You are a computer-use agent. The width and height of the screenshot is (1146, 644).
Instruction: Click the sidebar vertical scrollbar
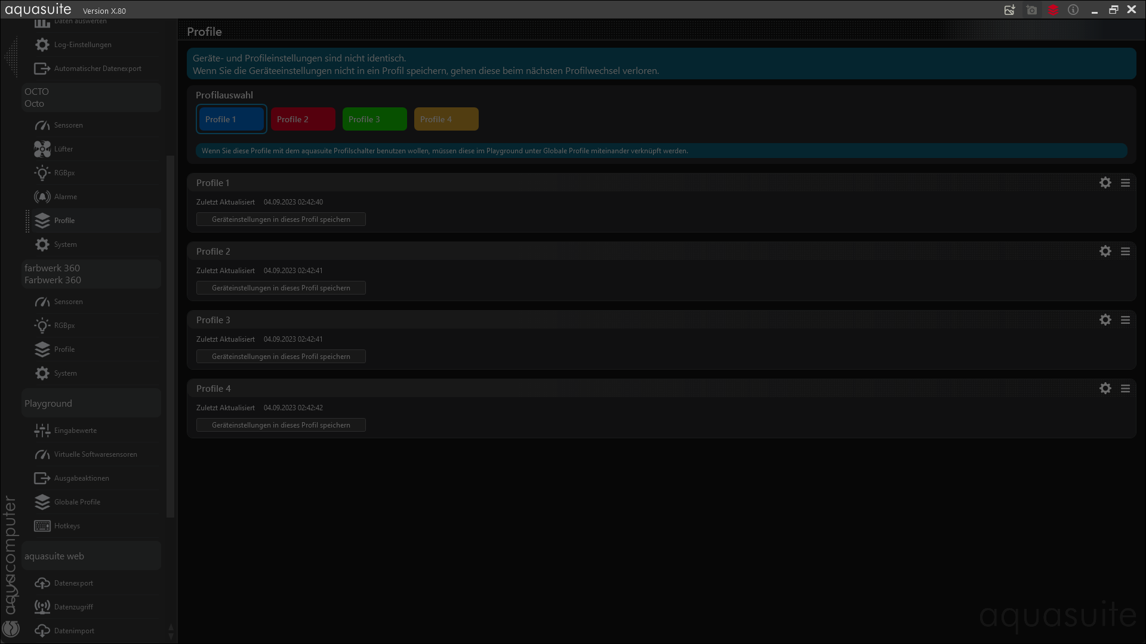[170, 334]
